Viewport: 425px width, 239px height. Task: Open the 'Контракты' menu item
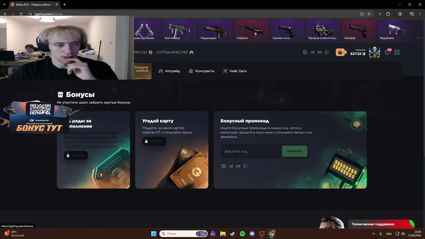click(x=202, y=71)
